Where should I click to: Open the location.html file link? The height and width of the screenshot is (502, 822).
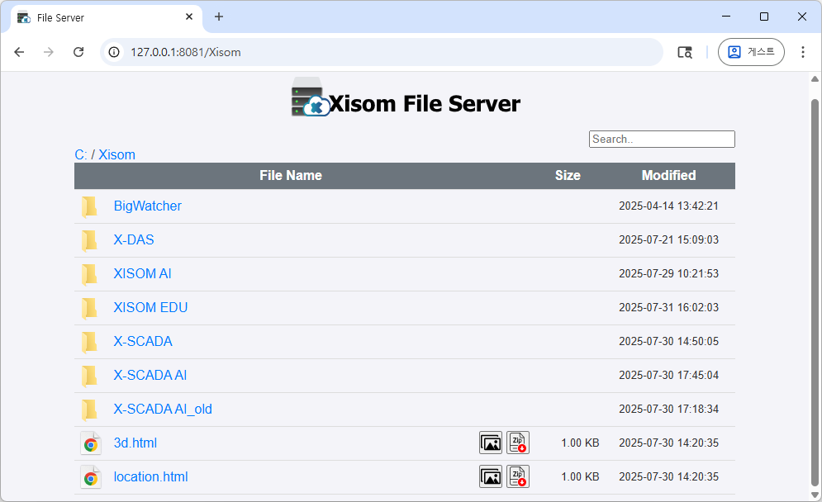pyautogui.click(x=150, y=477)
